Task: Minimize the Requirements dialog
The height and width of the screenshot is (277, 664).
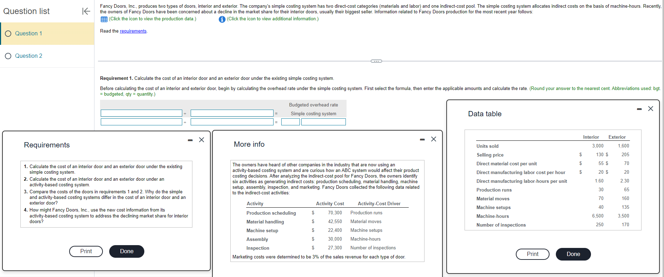Action: point(190,140)
